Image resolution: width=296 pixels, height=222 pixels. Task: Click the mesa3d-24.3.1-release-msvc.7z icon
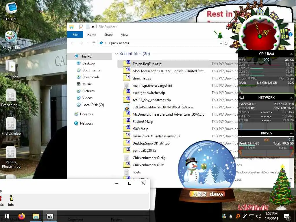[x=127, y=135]
